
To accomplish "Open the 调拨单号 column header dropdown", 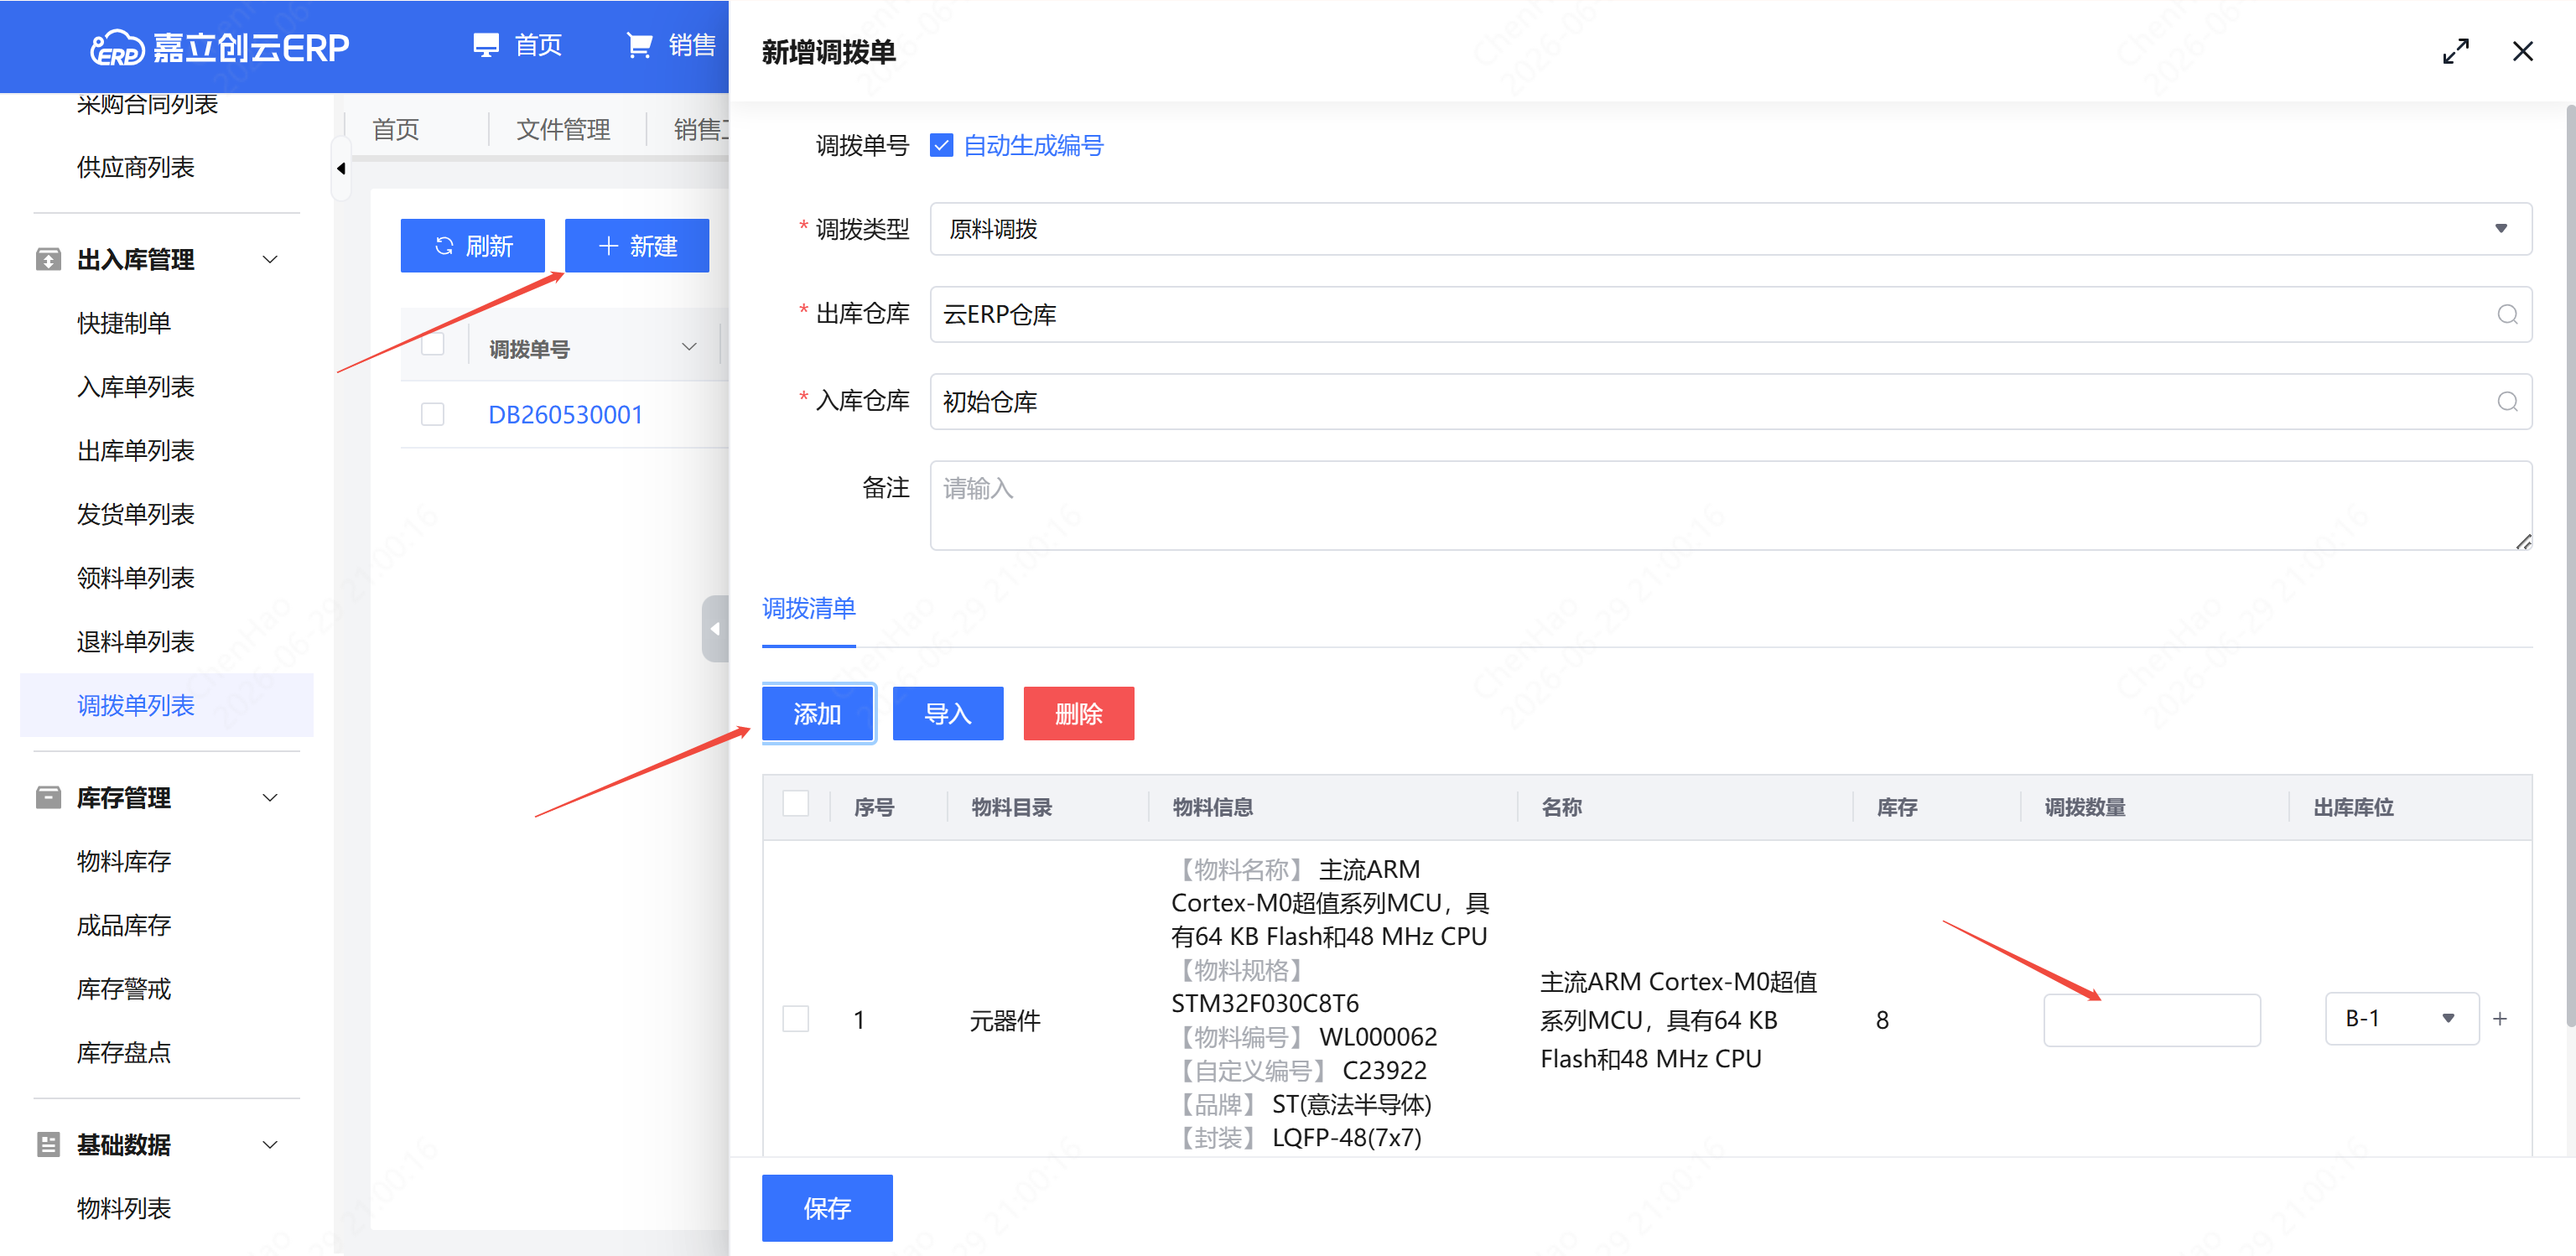I will 689,347.
